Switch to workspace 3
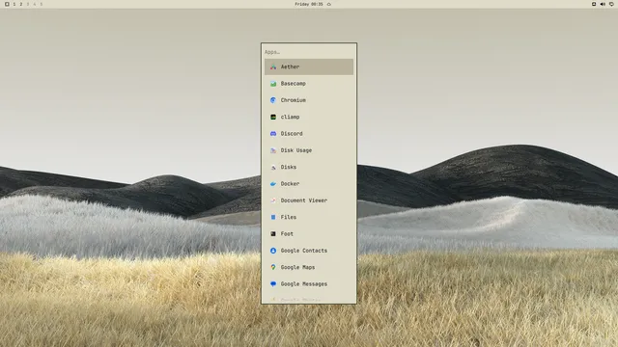 pos(28,4)
